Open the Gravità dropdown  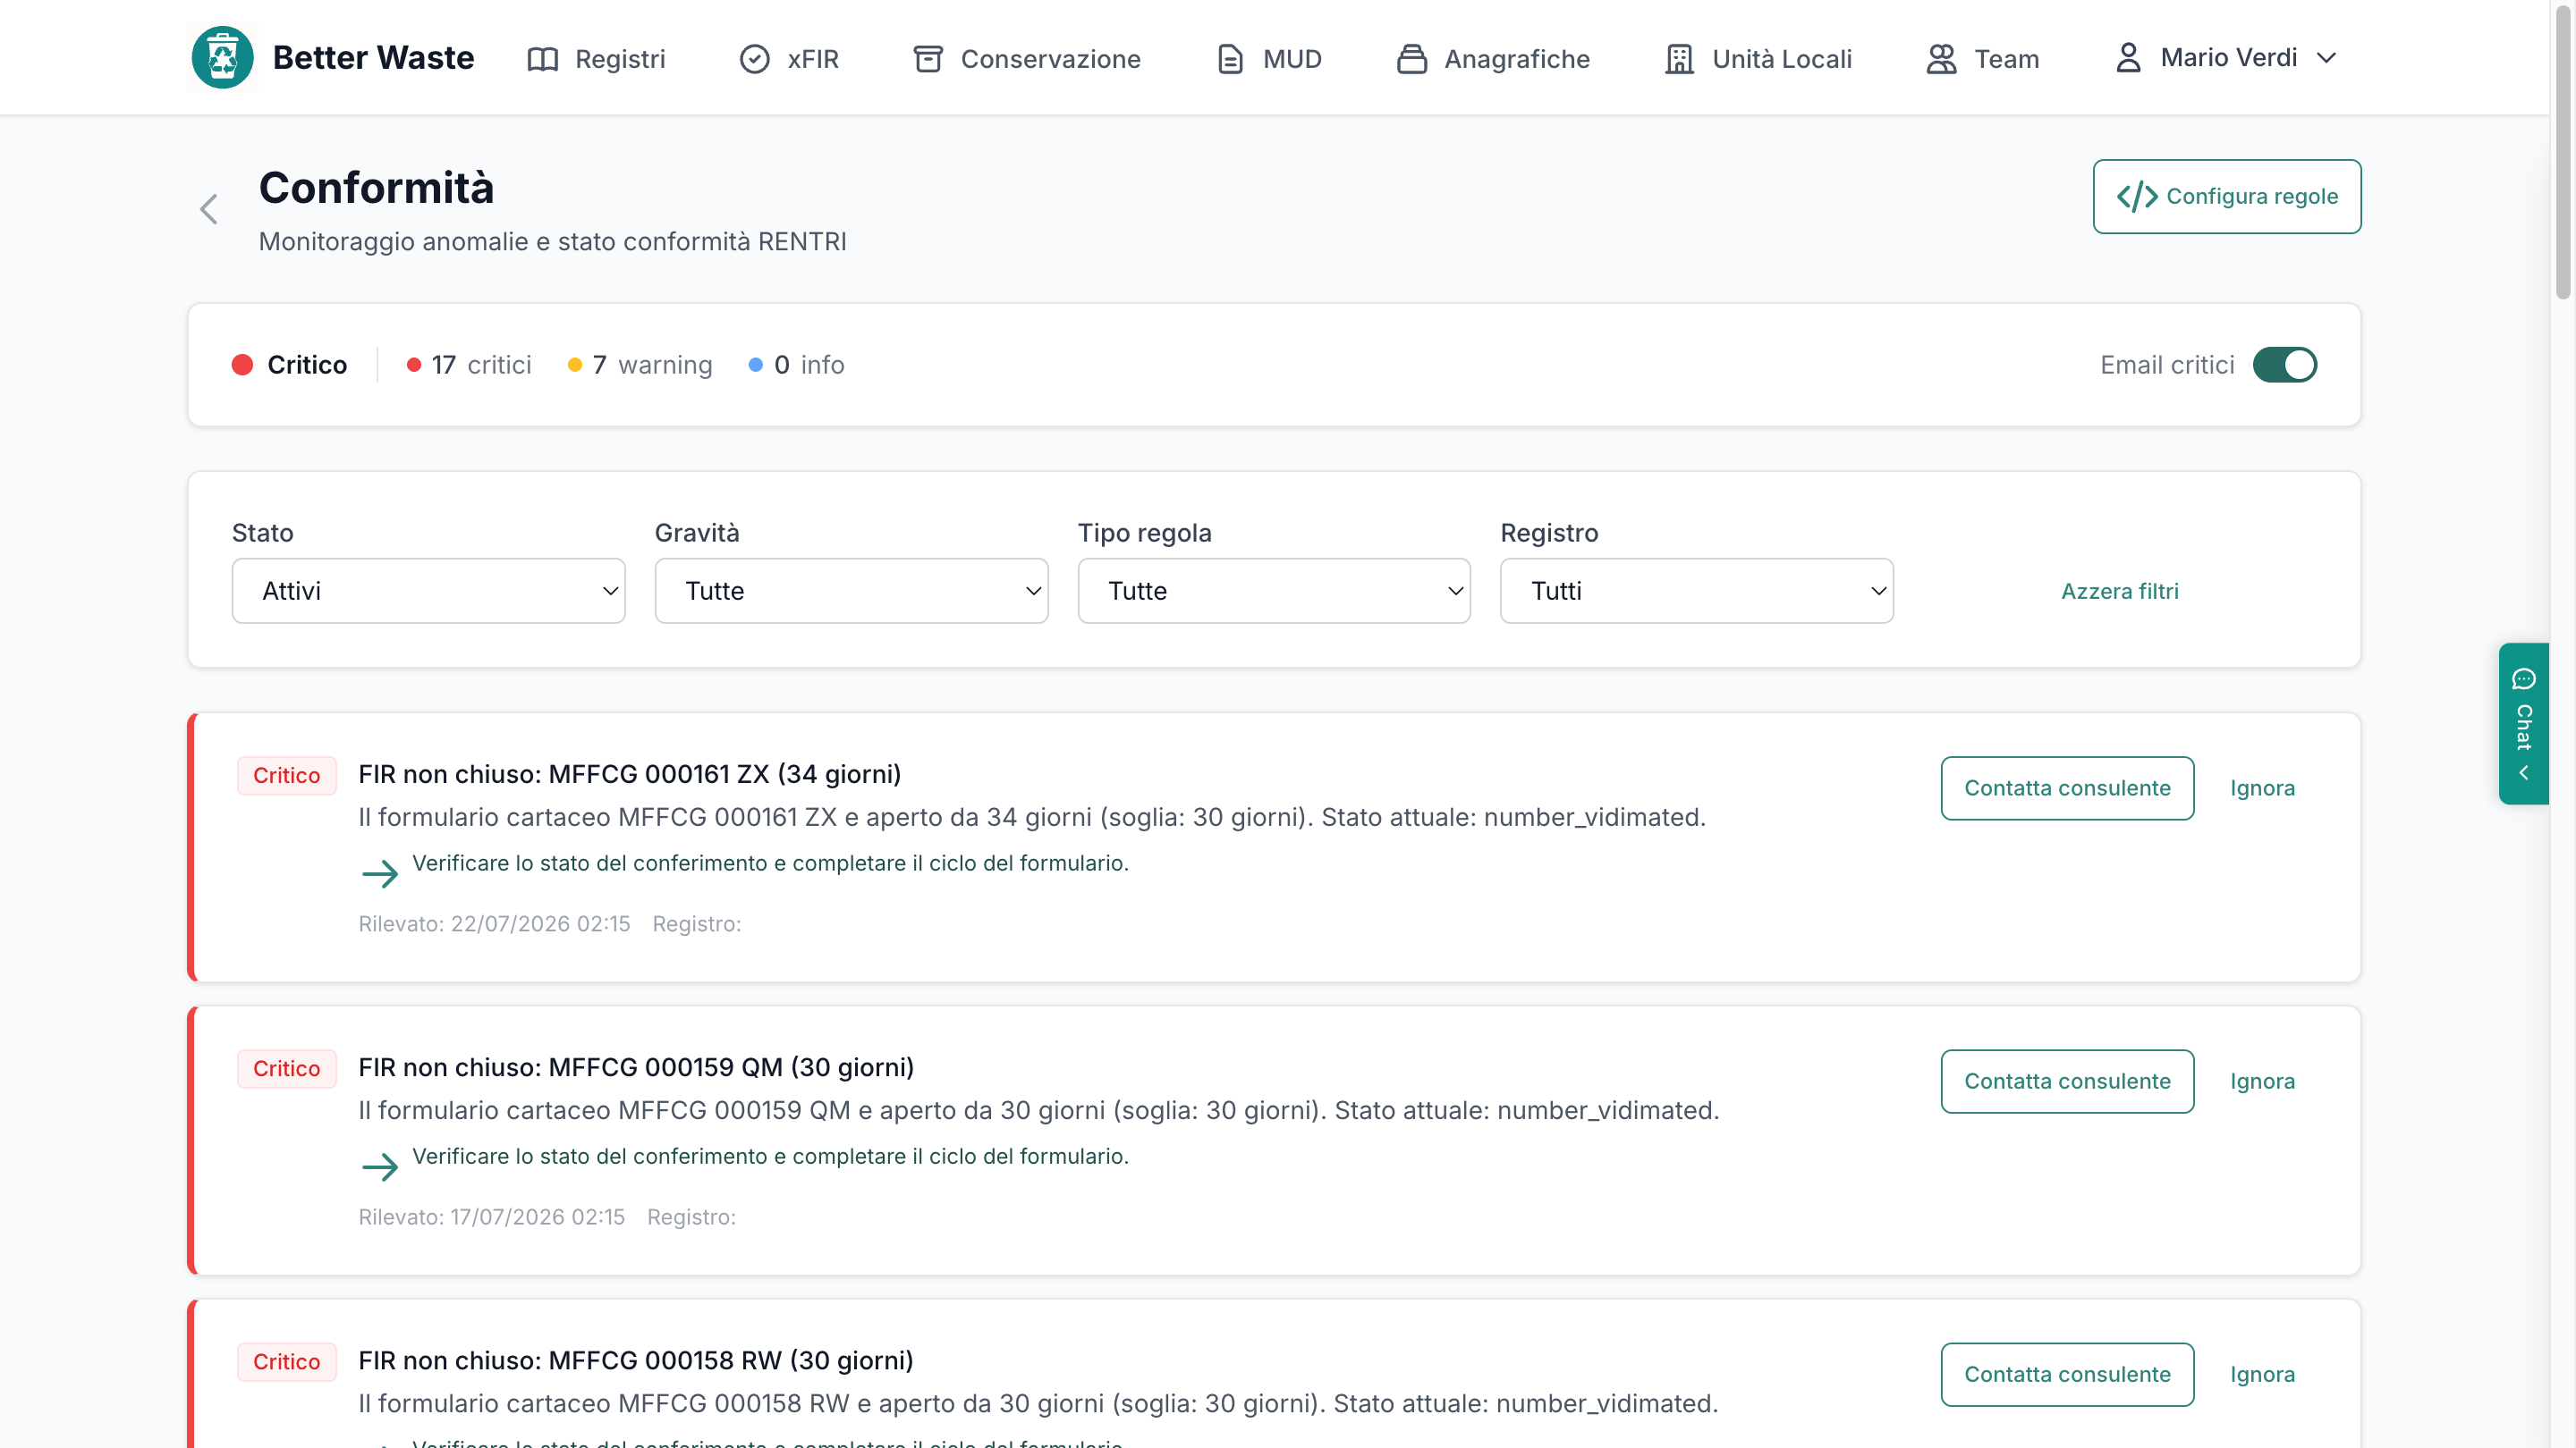[851, 591]
